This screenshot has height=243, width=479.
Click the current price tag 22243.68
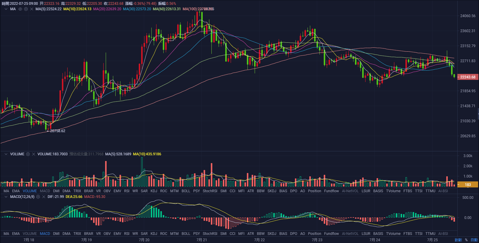(x=468, y=77)
